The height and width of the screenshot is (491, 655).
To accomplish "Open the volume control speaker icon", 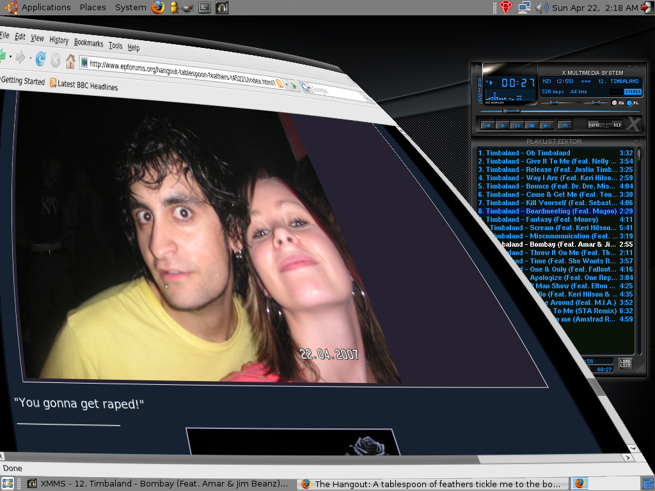I will click(x=542, y=8).
